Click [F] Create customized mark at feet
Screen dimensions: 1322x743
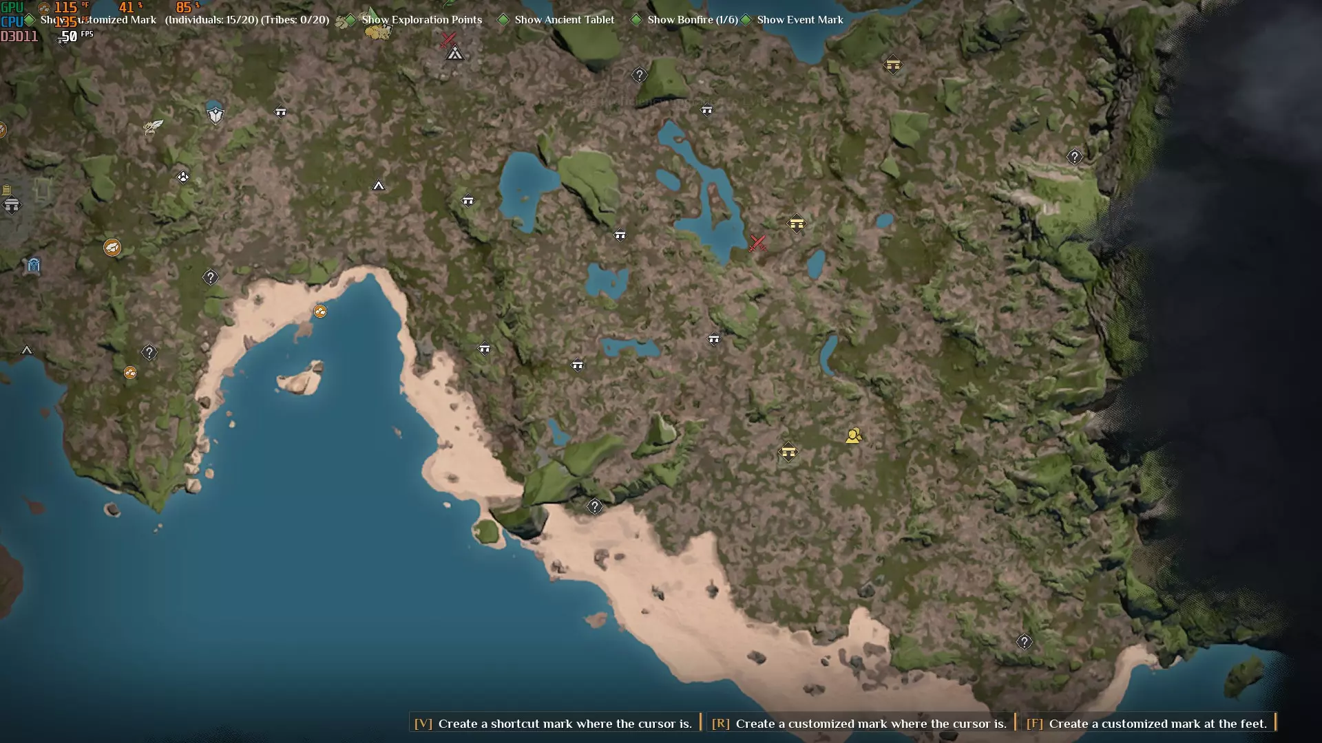(1146, 723)
